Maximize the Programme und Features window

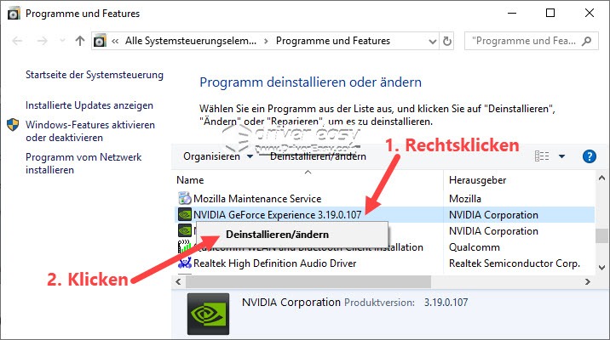coord(550,14)
